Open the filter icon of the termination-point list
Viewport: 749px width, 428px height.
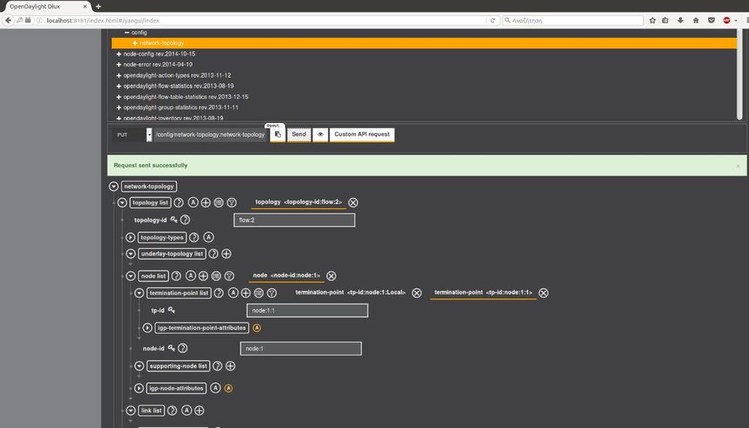[x=272, y=293]
